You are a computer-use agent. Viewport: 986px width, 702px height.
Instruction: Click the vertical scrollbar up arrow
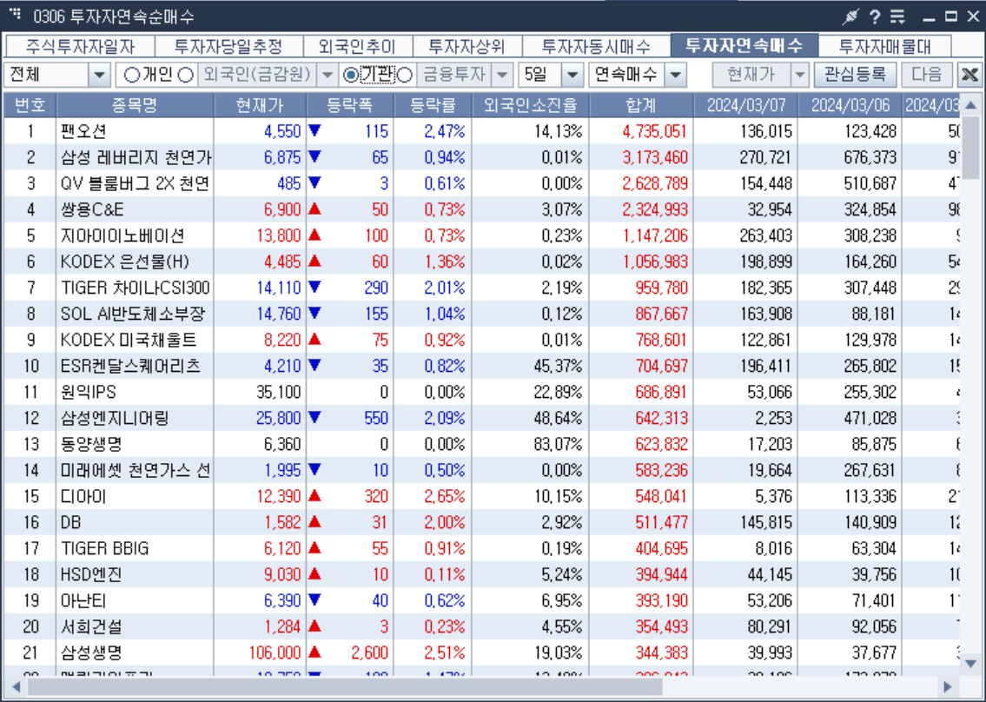[970, 105]
